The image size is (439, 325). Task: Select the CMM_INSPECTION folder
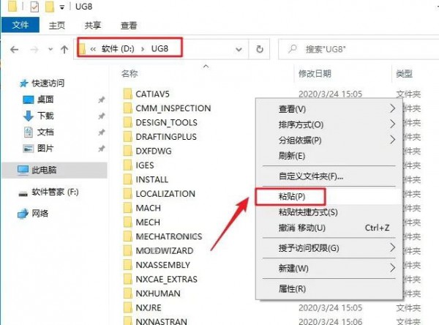[x=167, y=108]
